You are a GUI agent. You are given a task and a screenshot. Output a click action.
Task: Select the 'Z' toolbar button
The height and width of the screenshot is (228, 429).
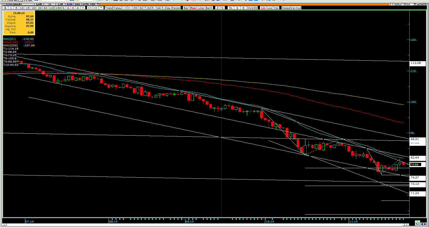point(217,8)
